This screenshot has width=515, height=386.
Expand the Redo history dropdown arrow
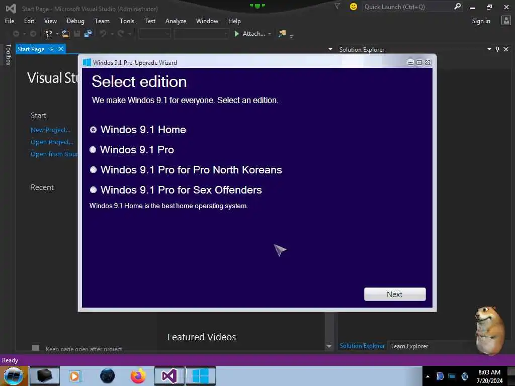129,34
